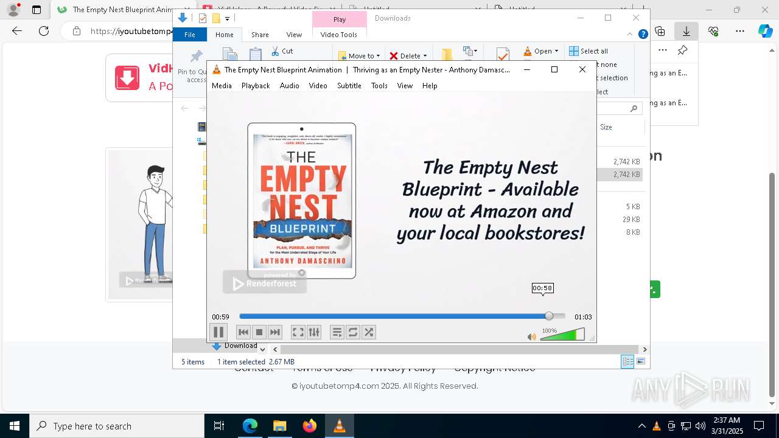Toggle VLC loop mode
The width and height of the screenshot is (779, 438).
click(x=353, y=332)
